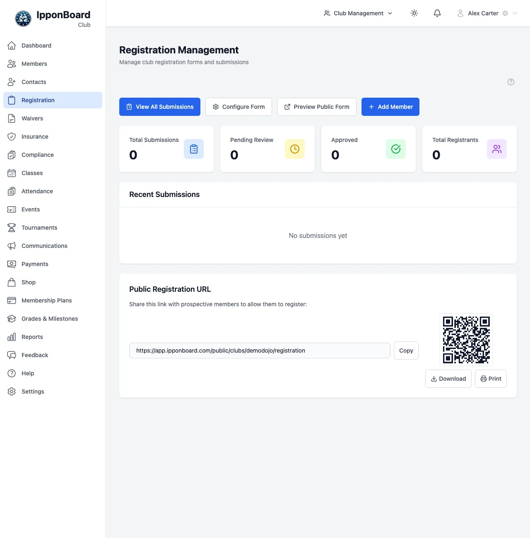Click the registration URL field
The height and width of the screenshot is (538, 530).
pyautogui.click(x=260, y=351)
